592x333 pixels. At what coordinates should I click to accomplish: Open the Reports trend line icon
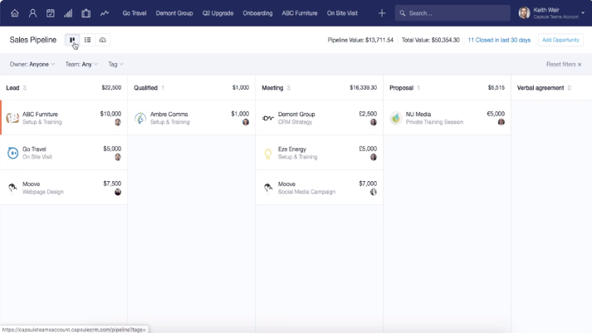105,13
